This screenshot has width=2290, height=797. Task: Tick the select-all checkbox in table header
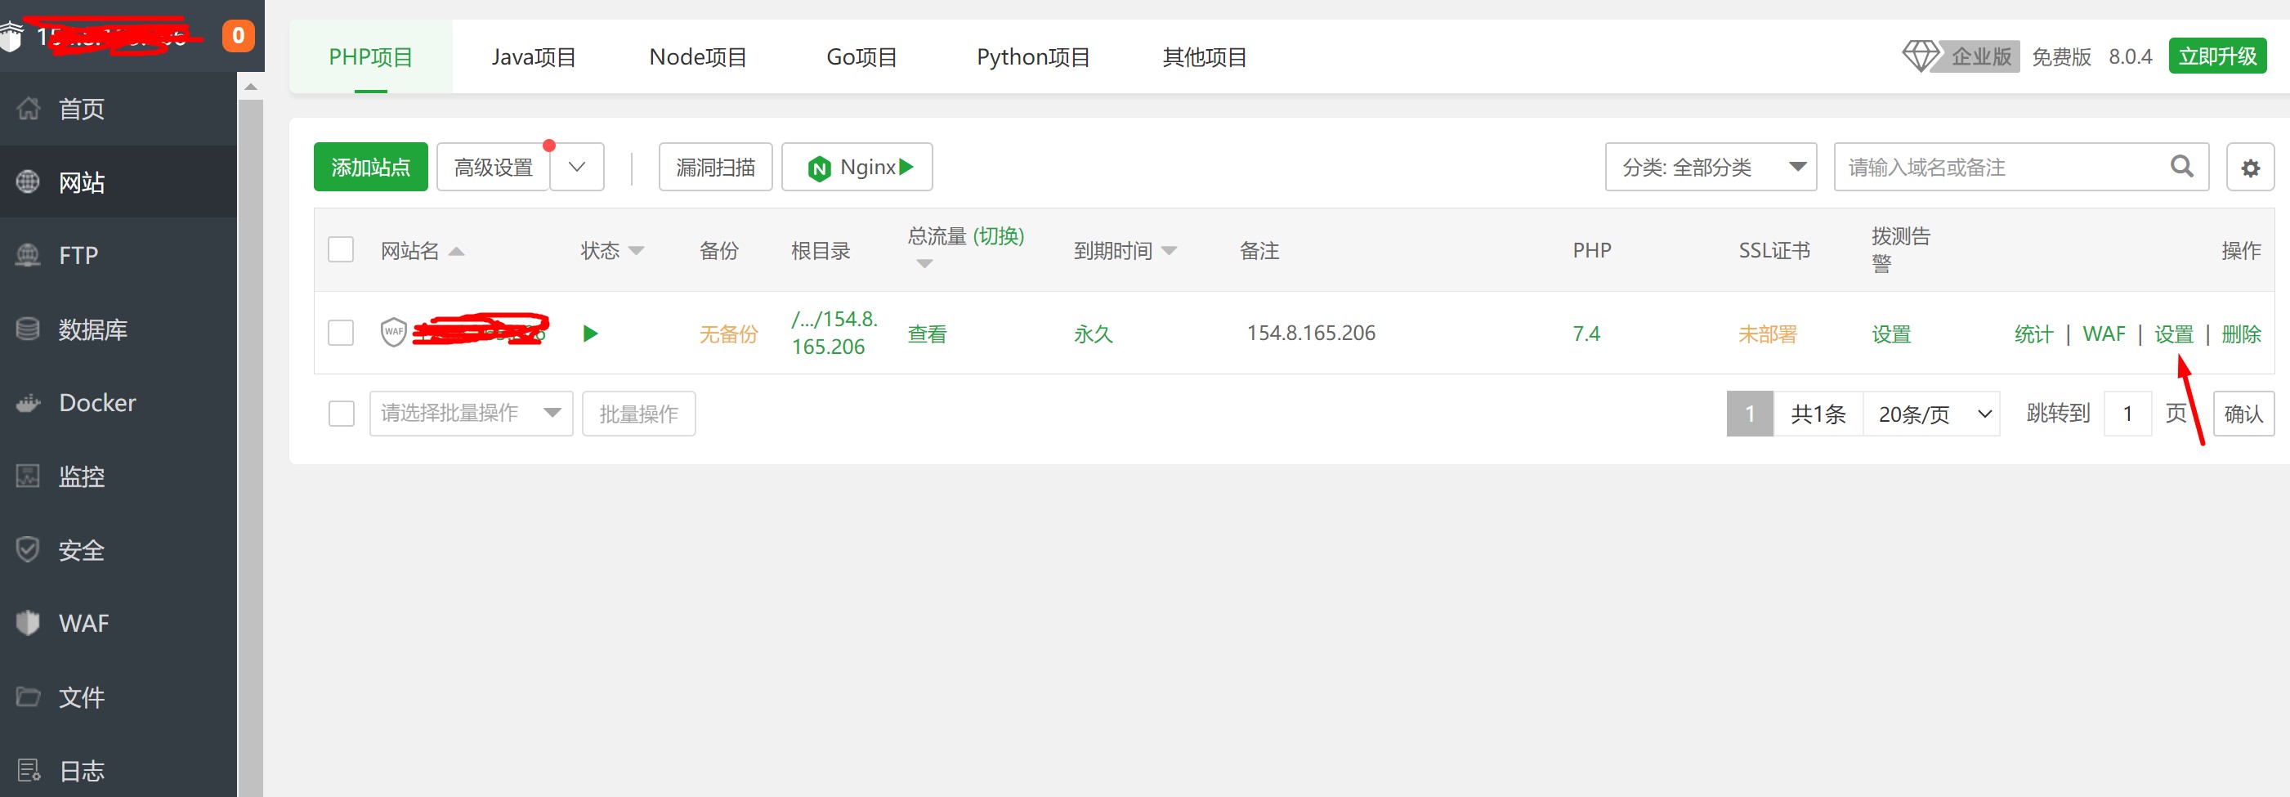click(x=341, y=250)
